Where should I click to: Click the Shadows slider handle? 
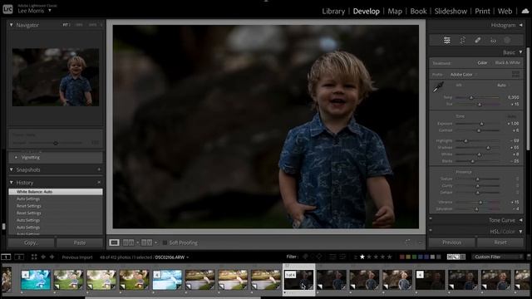pyautogui.click(x=488, y=148)
